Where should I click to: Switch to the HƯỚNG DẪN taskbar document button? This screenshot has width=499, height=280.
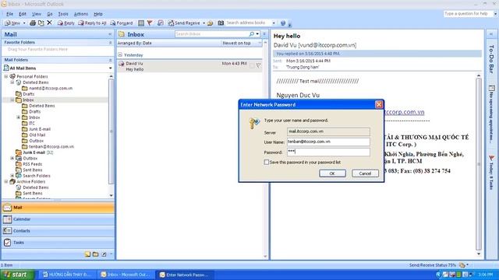(x=68, y=275)
